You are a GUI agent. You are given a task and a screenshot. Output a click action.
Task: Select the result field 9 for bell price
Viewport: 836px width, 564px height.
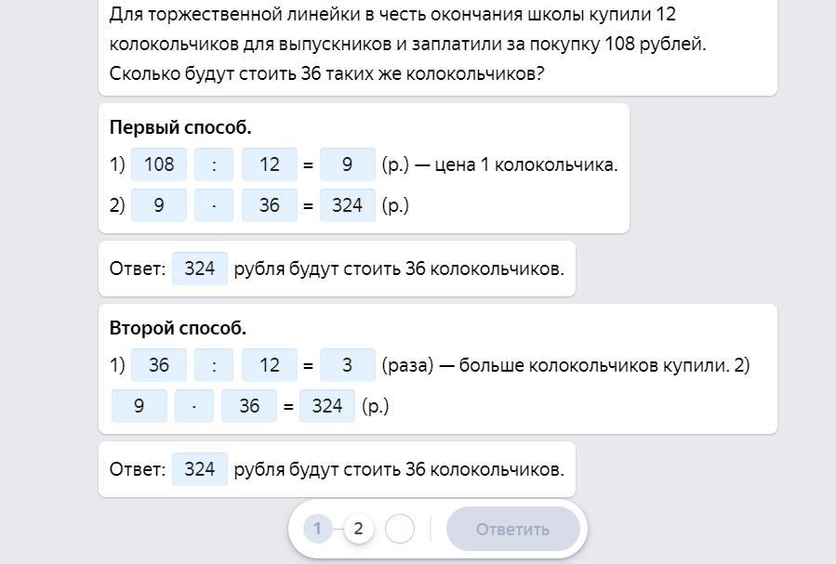tap(347, 164)
